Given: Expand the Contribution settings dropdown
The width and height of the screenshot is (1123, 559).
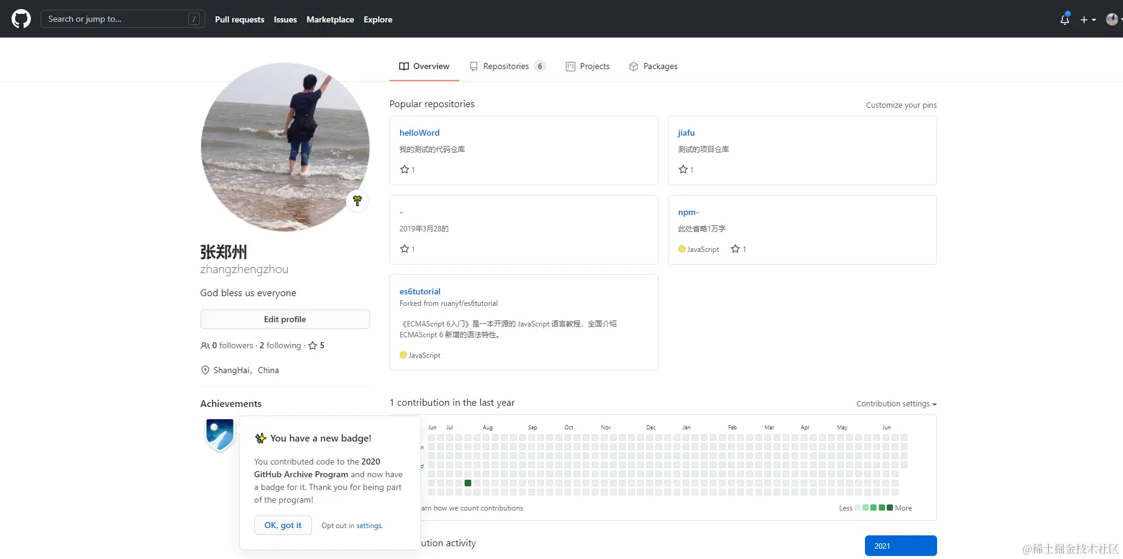Looking at the screenshot, I should tap(896, 404).
